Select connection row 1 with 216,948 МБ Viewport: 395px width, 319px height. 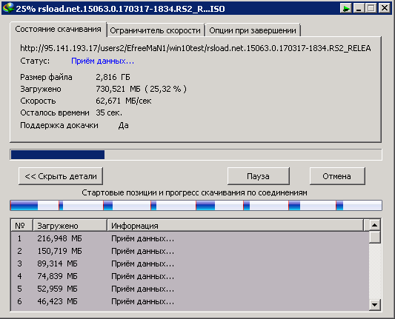(x=190, y=238)
